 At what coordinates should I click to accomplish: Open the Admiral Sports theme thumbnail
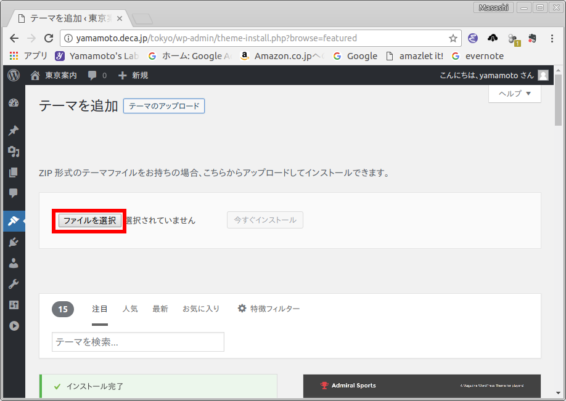pos(422,386)
